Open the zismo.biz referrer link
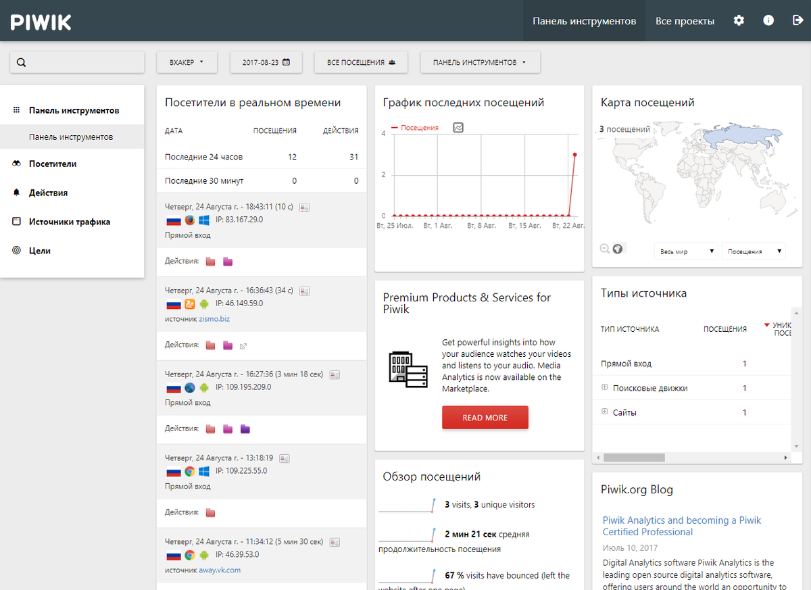811x590 pixels. [x=214, y=318]
